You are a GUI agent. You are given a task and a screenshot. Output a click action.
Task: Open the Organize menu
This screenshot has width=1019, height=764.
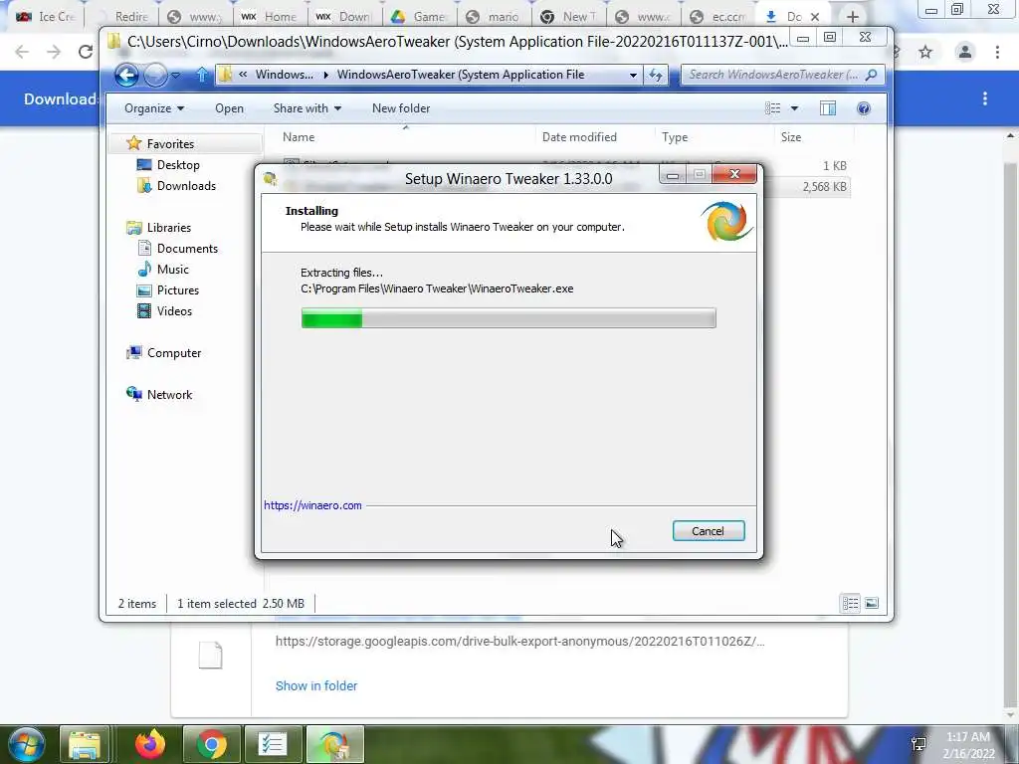coord(154,108)
